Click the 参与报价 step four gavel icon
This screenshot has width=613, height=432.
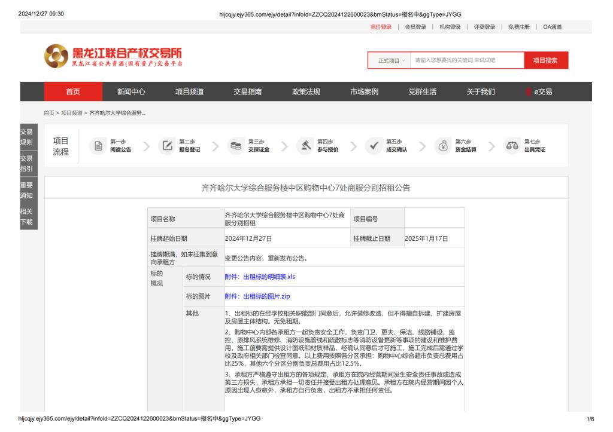point(305,146)
